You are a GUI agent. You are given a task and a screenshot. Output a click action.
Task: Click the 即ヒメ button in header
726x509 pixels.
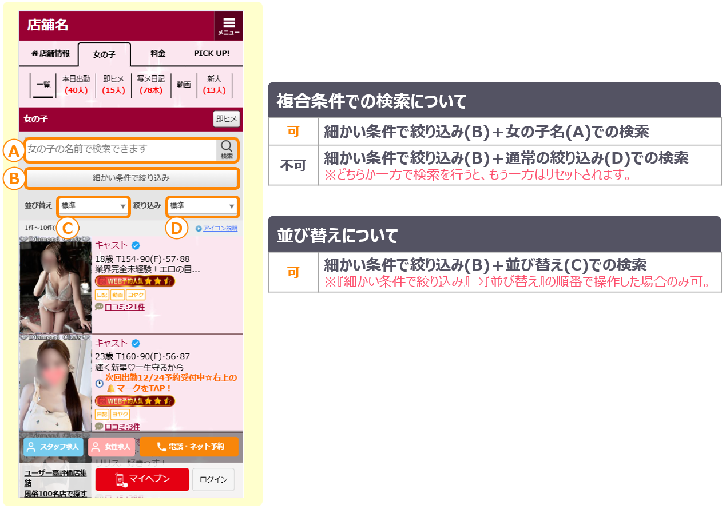pyautogui.click(x=227, y=119)
